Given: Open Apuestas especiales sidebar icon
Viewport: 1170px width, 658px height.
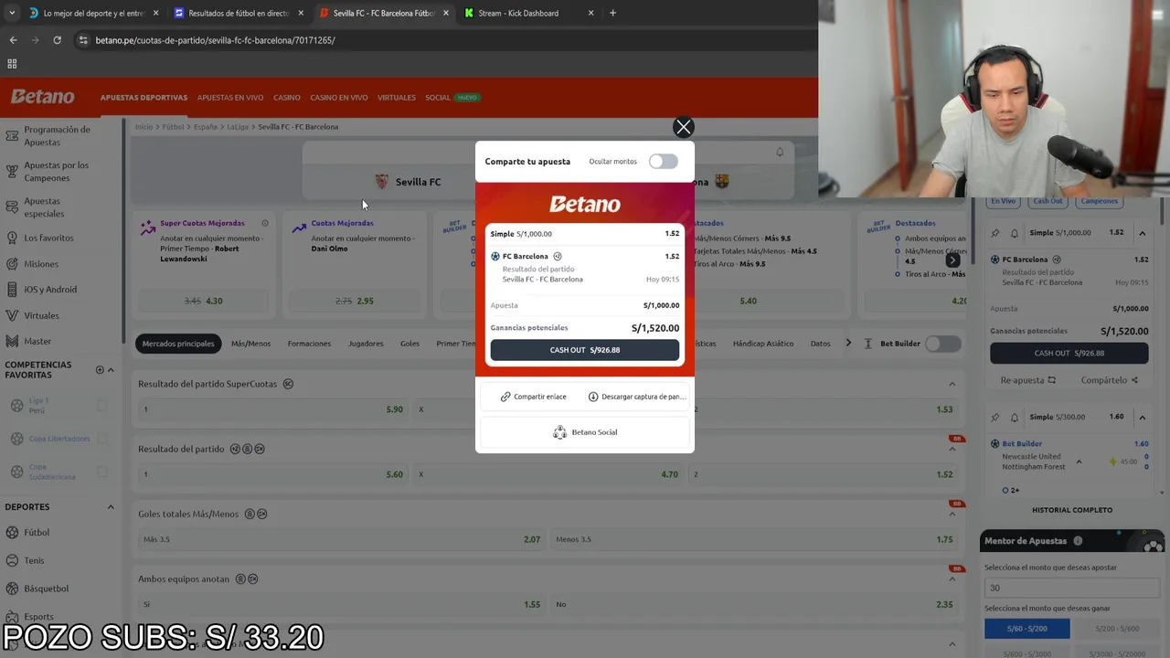Looking at the screenshot, I should 12,207.
